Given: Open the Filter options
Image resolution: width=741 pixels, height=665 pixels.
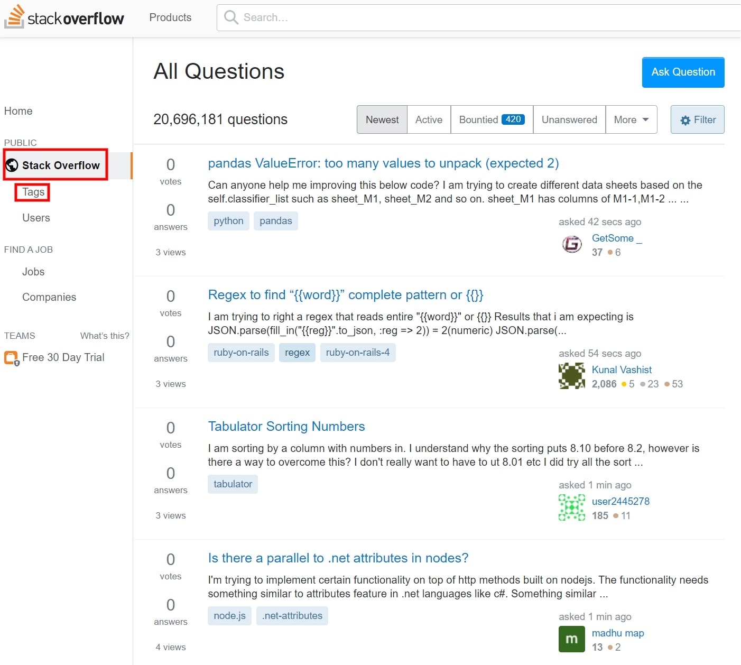Looking at the screenshot, I should tap(698, 119).
